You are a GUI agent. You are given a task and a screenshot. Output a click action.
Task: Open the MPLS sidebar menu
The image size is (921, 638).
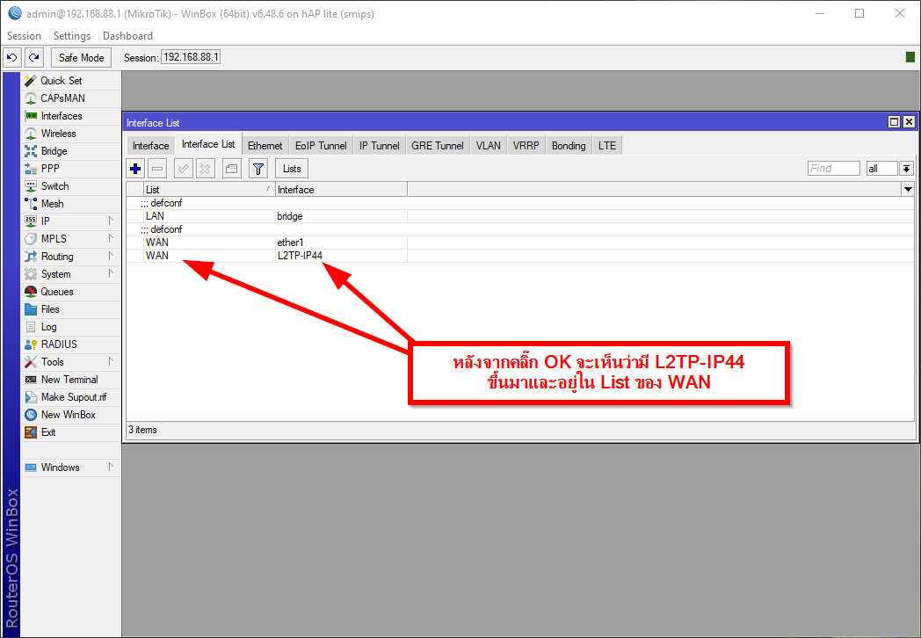click(x=70, y=239)
